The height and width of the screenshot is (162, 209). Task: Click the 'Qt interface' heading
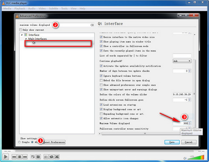[110, 24]
